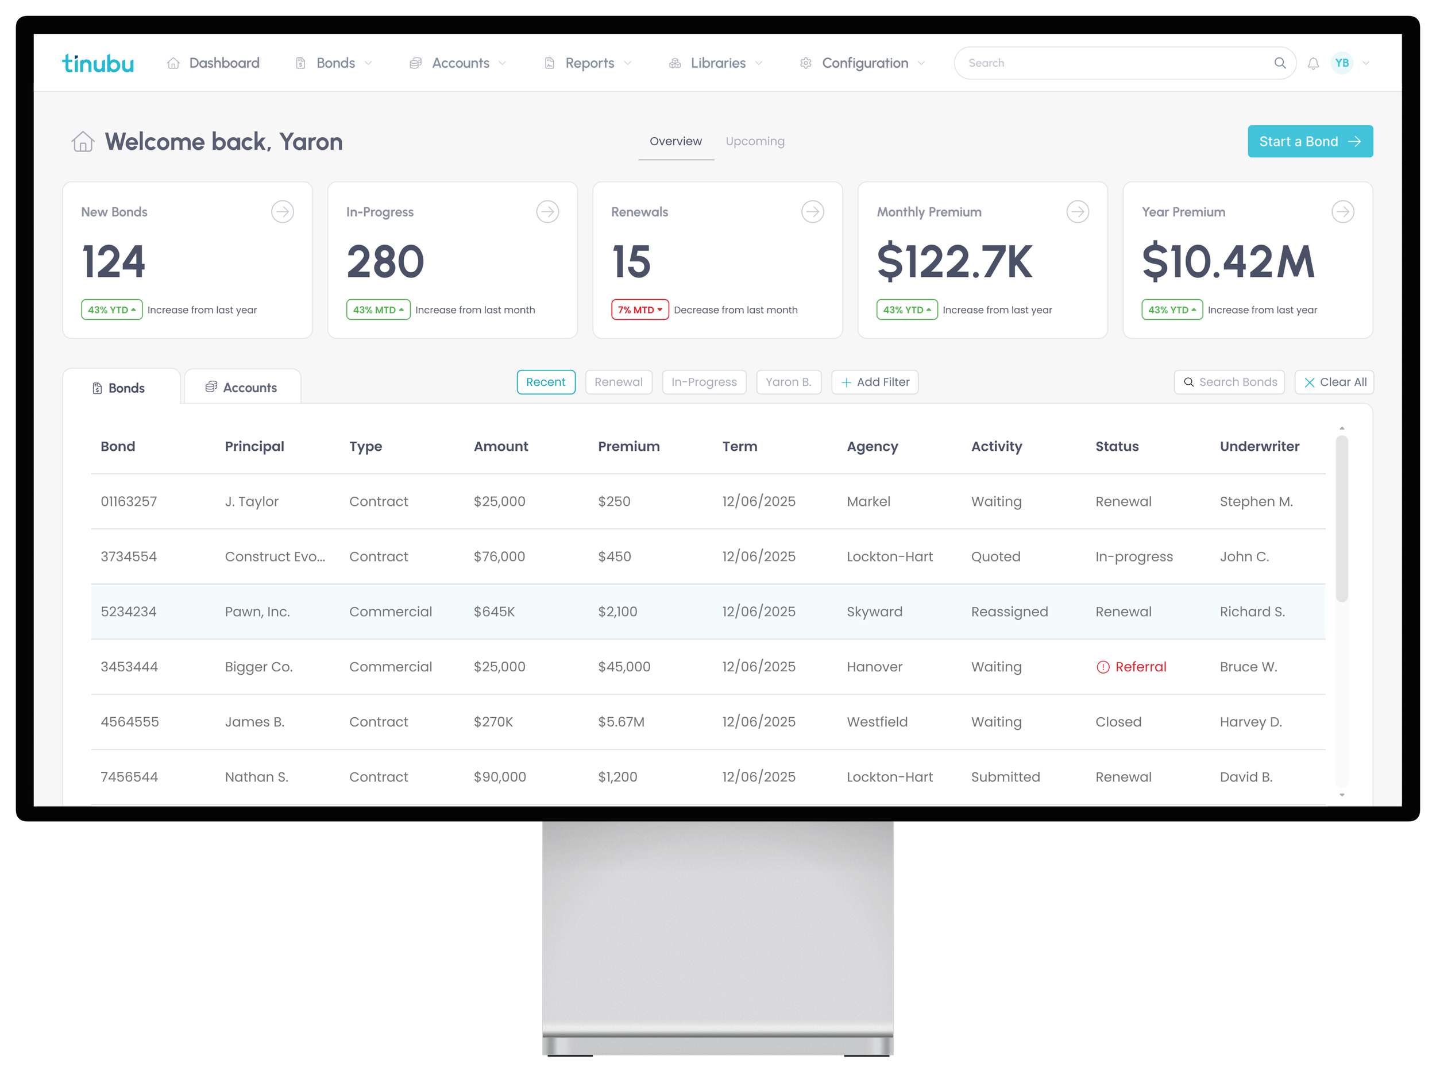Image resolution: width=1436 pixels, height=1083 pixels.
Task: Open Monthly Premium card arrow icon
Action: click(x=1077, y=211)
